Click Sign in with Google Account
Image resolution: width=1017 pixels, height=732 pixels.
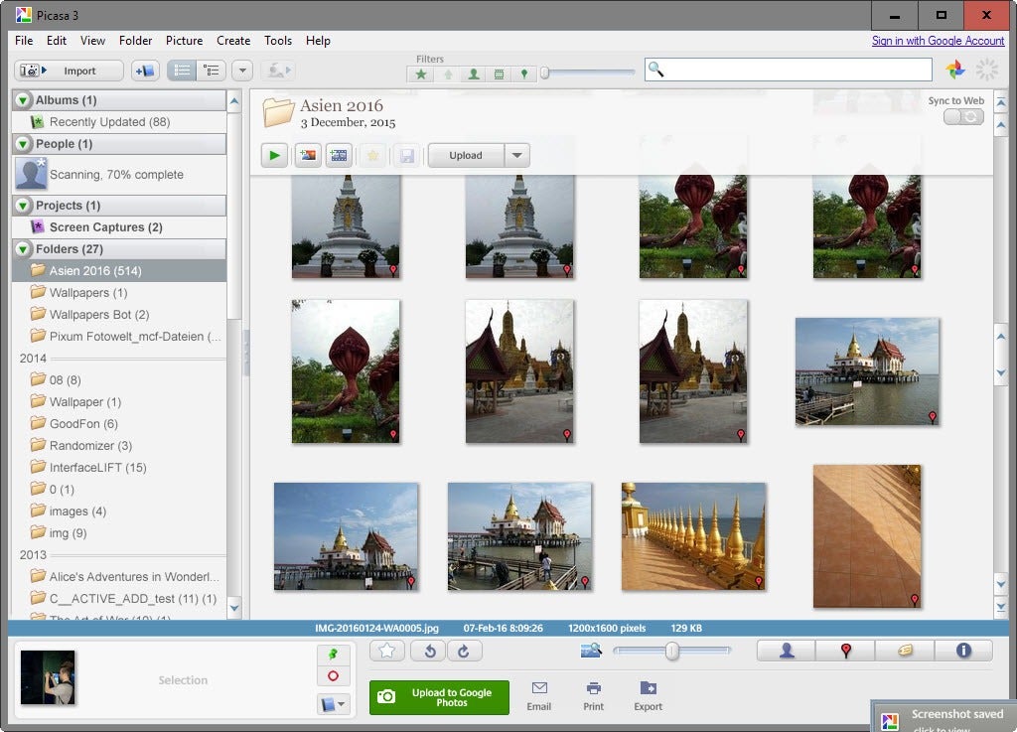click(x=938, y=41)
